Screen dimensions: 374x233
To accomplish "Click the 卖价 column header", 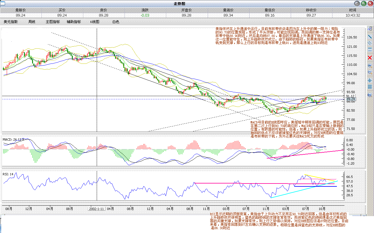I will tap(104, 10).
